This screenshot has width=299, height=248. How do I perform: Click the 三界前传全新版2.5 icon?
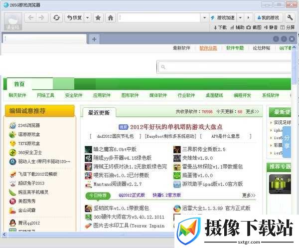coord(177,150)
